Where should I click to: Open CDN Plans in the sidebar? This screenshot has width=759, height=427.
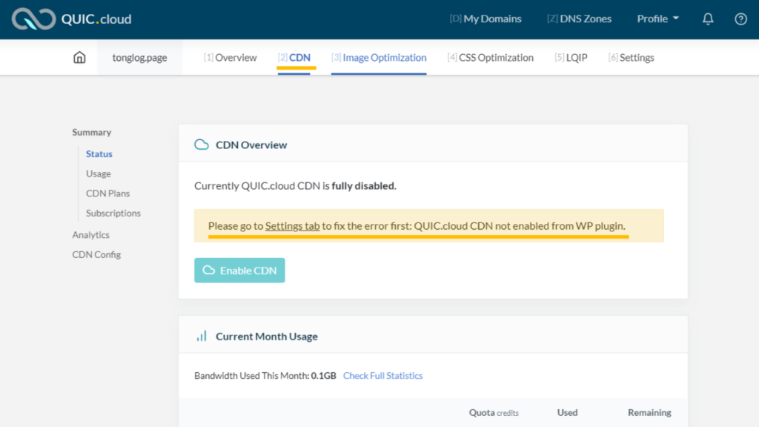tap(108, 193)
